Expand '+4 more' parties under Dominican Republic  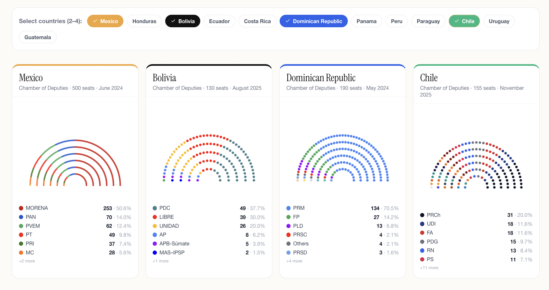click(x=294, y=261)
